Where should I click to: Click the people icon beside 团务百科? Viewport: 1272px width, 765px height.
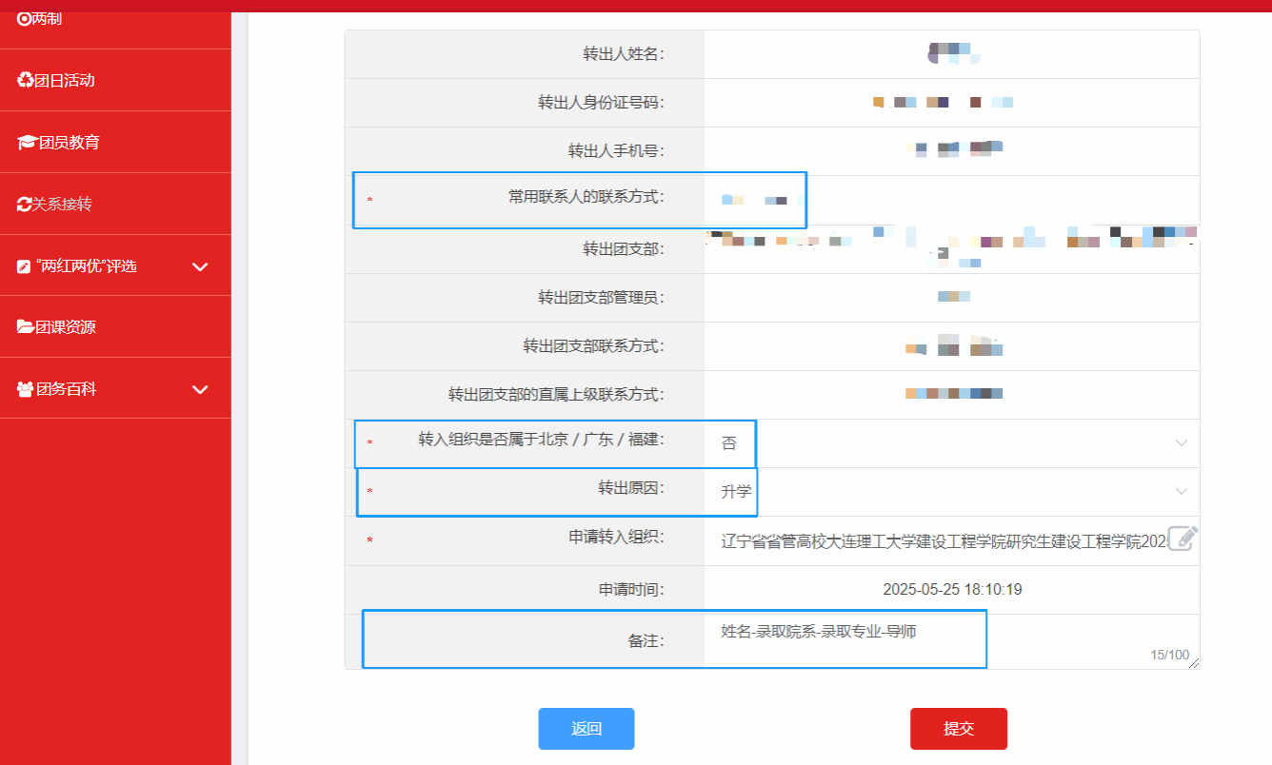point(26,389)
